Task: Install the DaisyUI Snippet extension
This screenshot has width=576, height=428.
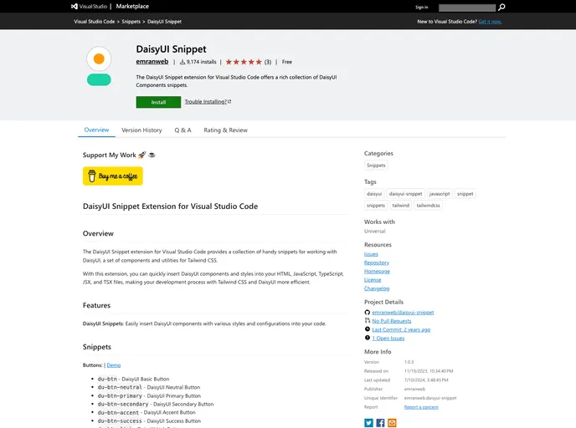Action: 158,102
